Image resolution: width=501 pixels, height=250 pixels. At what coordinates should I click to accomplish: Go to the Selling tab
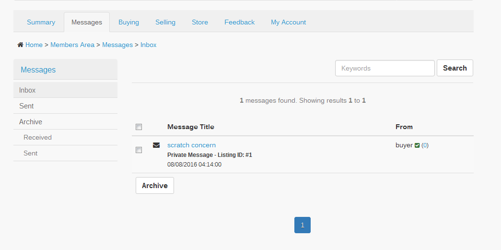(x=165, y=22)
